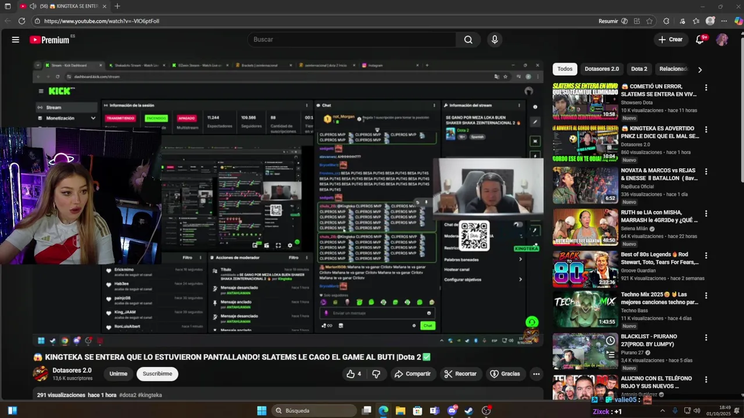Open the Copilot sidebar
Viewport: 744px width, 418px height.
click(738, 21)
